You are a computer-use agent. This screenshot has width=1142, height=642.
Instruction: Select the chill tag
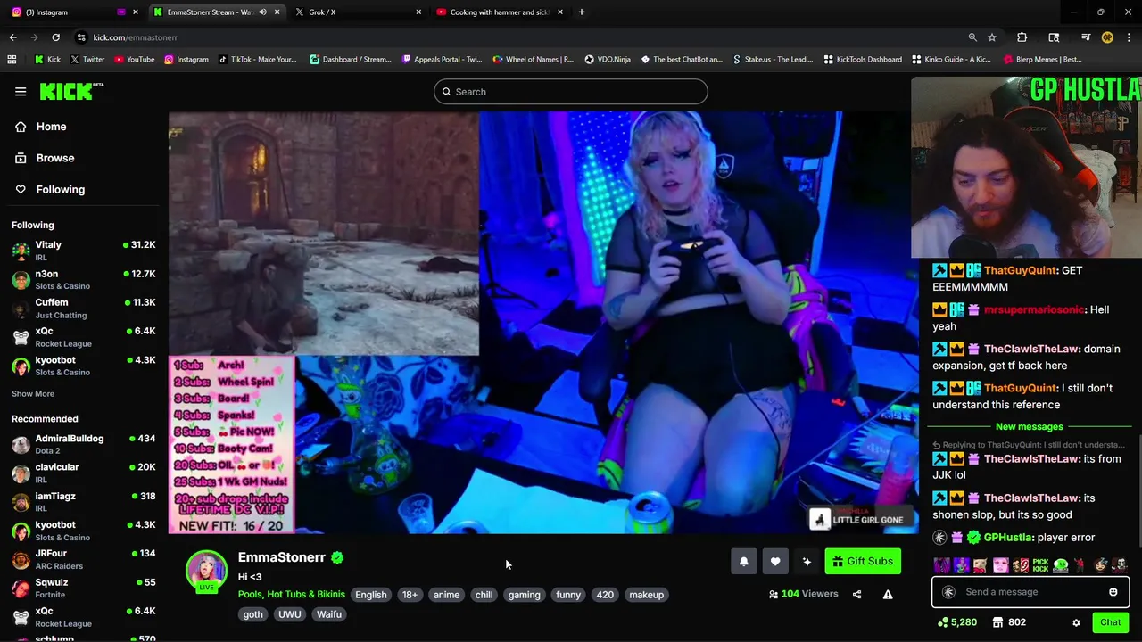point(484,595)
